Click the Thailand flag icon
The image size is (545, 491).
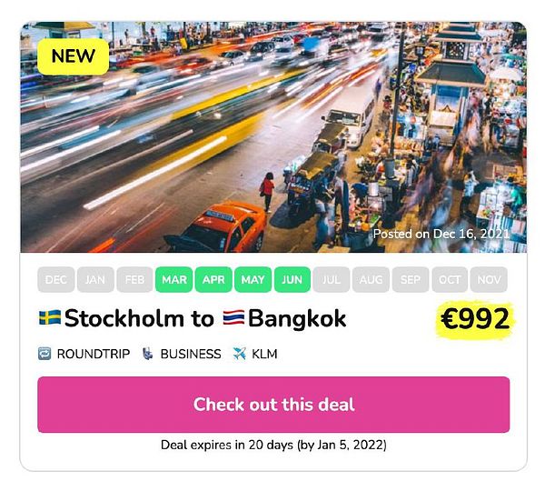(x=233, y=317)
